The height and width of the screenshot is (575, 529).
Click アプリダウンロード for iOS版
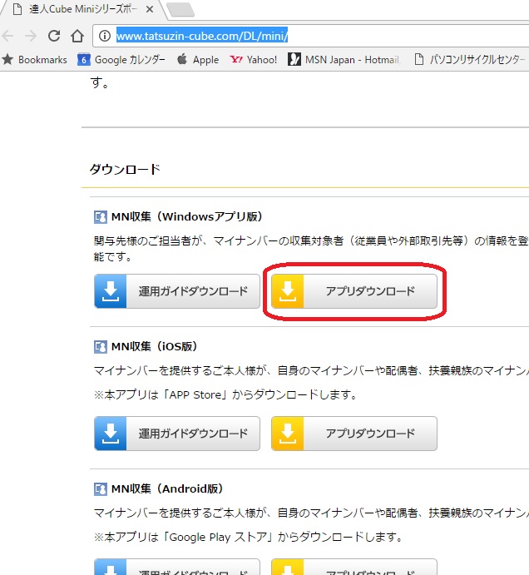click(354, 434)
